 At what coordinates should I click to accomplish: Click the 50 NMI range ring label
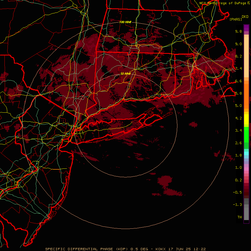tap(126, 74)
